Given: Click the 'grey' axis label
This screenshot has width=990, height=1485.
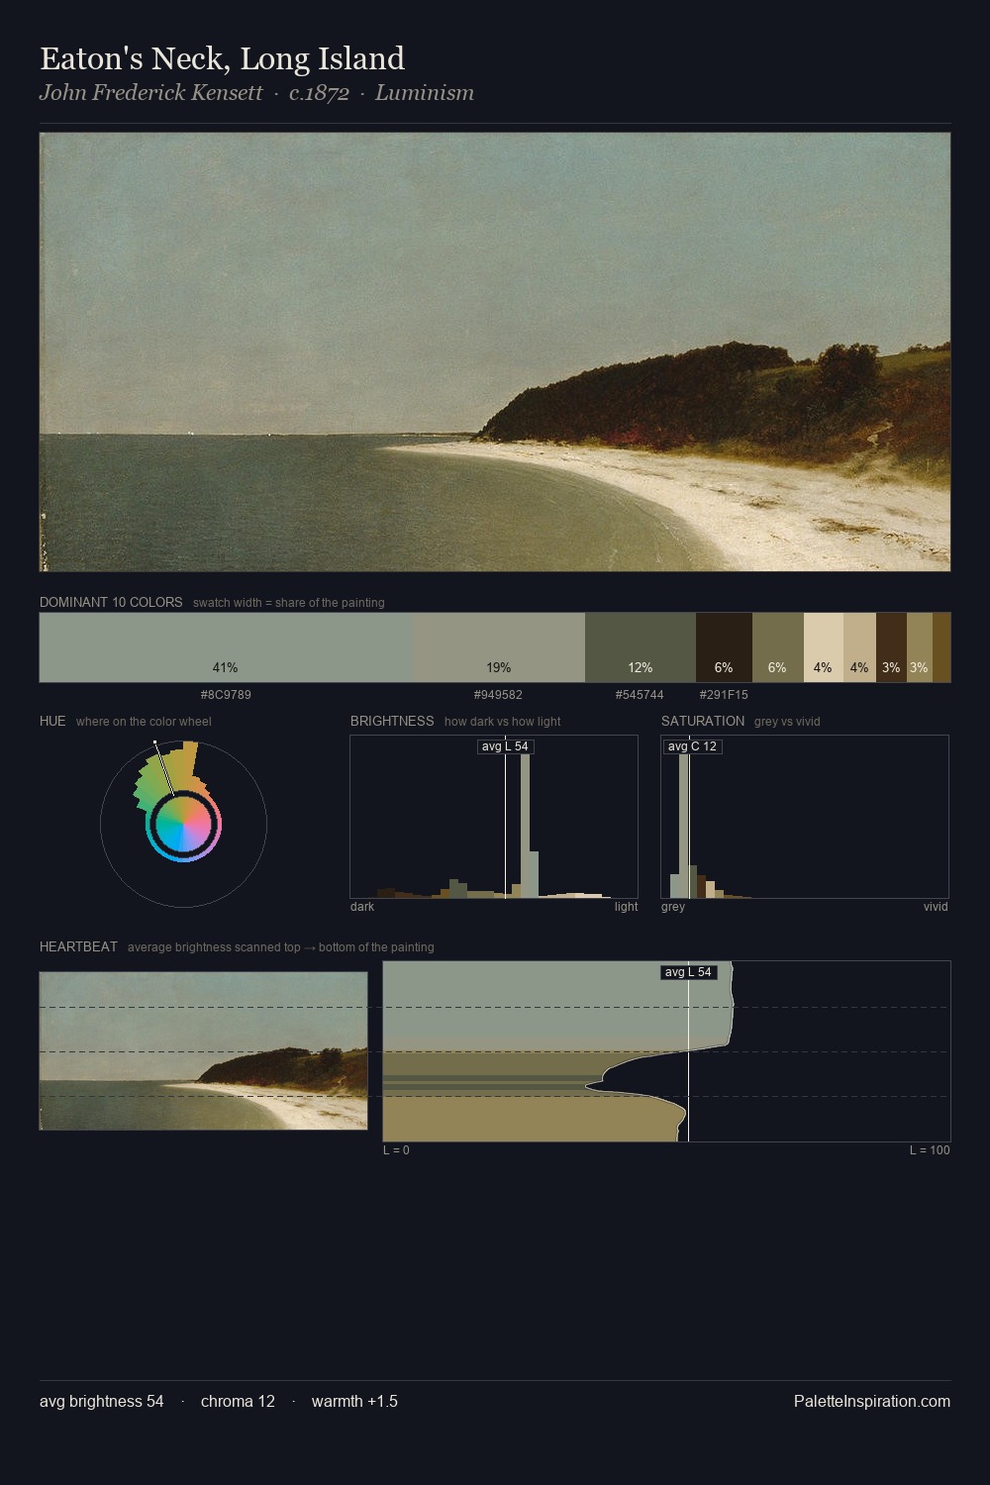Looking at the screenshot, I should pyautogui.click(x=673, y=907).
